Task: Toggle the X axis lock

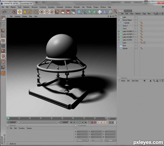Action: pos(42,12)
